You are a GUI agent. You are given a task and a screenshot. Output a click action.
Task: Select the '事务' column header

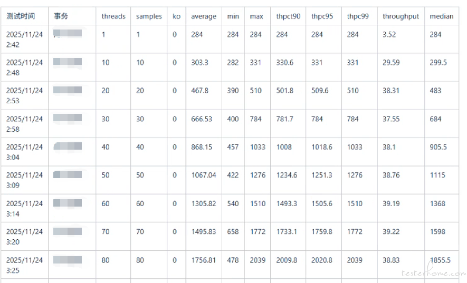pyautogui.click(x=61, y=16)
